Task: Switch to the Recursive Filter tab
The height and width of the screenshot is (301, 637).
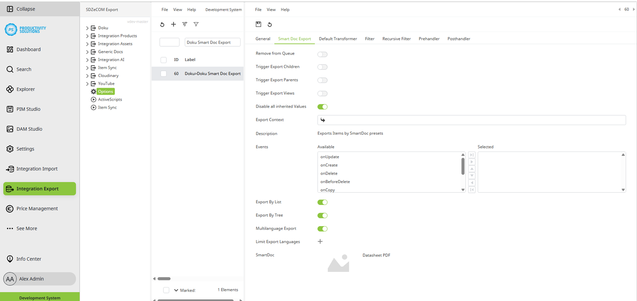Action: click(396, 39)
